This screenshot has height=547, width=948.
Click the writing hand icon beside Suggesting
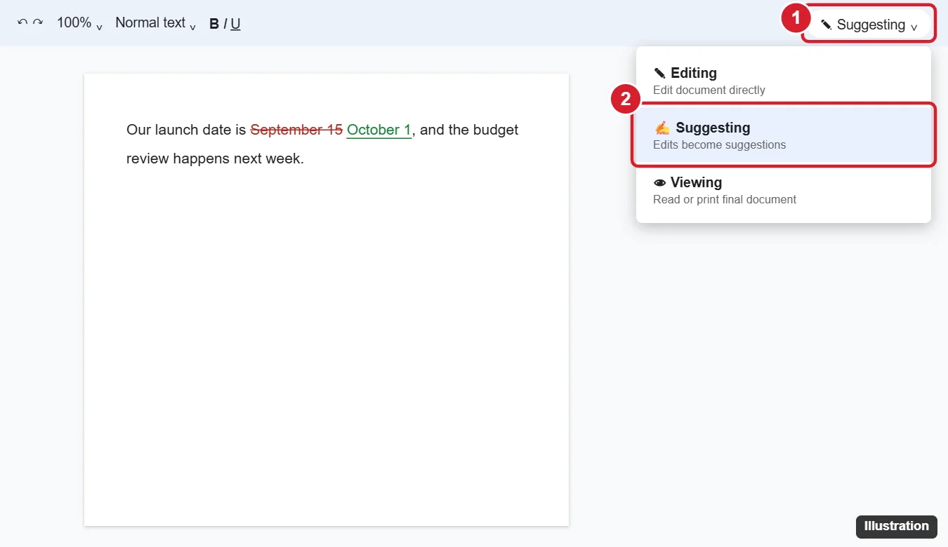(x=662, y=128)
